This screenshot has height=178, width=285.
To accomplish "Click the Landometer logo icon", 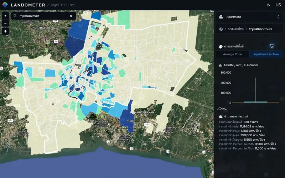I will [5, 5].
